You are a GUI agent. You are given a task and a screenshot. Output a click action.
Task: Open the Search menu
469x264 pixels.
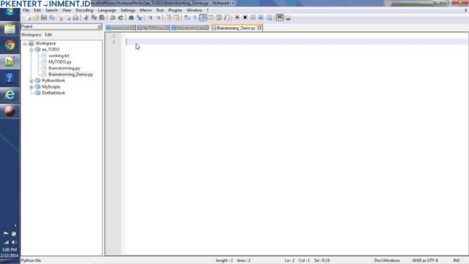tap(51, 10)
